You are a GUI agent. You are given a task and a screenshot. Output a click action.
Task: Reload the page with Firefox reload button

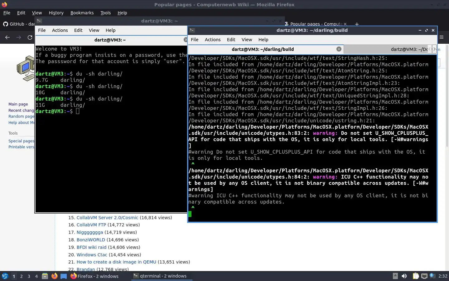pos(30,37)
